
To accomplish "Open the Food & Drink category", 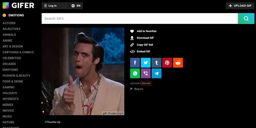I will pyautogui.click(x=13, y=81).
